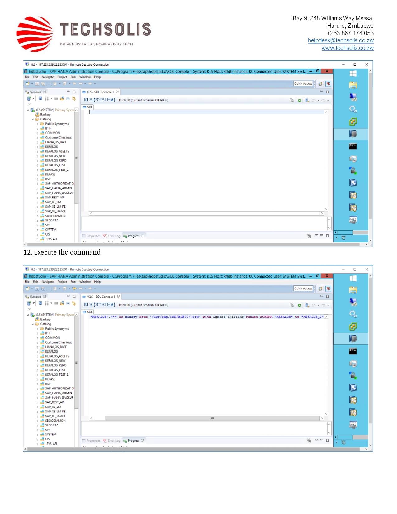Select '*KLS - SQL Console 1' tab in lower screenshot

coord(101,297)
